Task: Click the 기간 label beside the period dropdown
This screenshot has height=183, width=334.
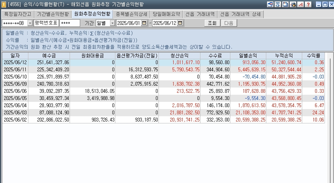Action: pyautogui.click(x=89, y=23)
